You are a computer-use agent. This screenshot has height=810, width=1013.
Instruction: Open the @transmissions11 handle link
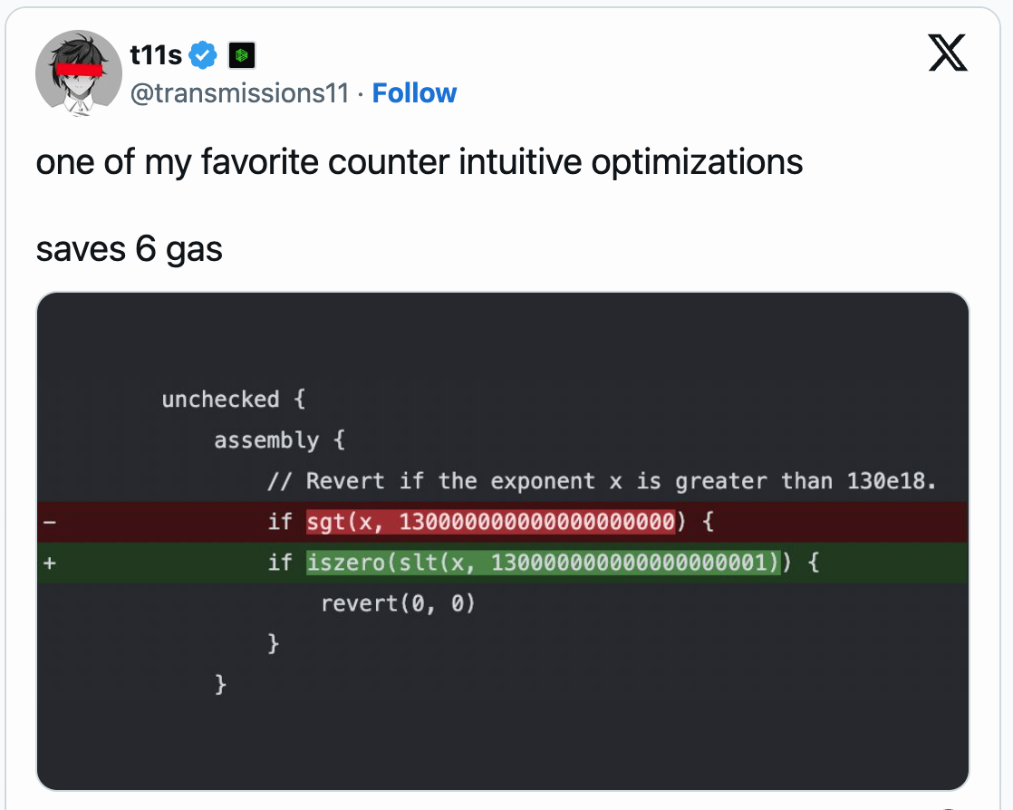pos(240,93)
